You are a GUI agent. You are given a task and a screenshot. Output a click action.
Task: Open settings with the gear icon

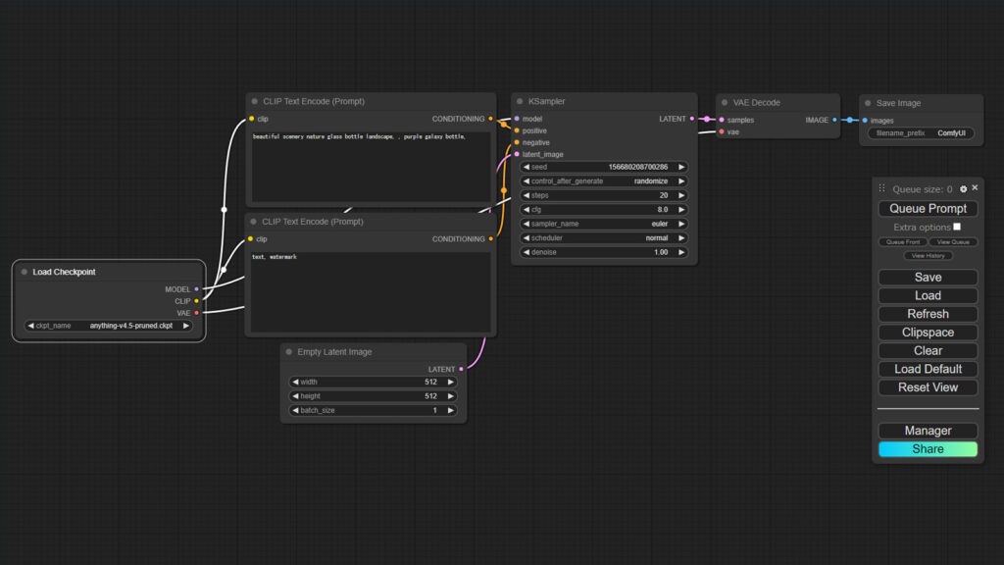pos(963,189)
